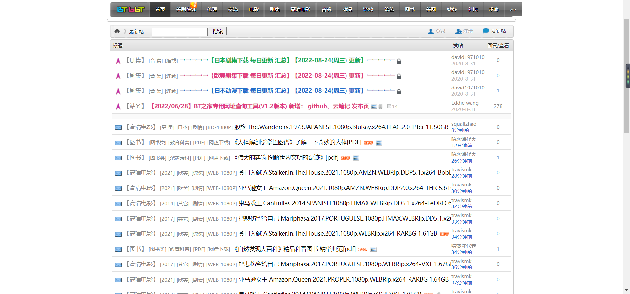Open the 图书 navigation tab

point(410,10)
